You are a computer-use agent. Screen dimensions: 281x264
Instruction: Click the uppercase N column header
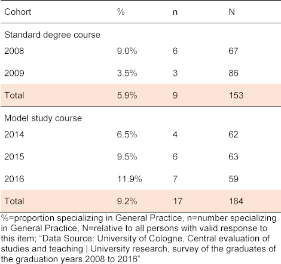(232, 12)
